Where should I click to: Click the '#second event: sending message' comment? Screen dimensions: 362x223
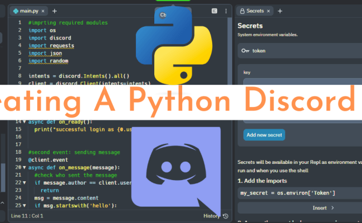click(x=74, y=152)
